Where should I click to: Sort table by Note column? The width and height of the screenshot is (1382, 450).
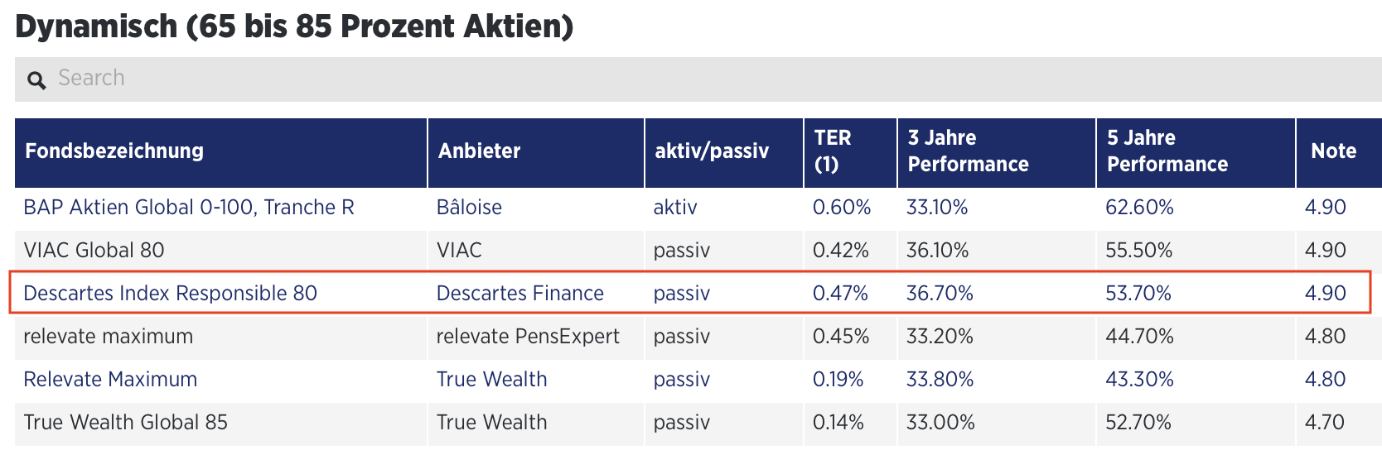coord(1333,151)
